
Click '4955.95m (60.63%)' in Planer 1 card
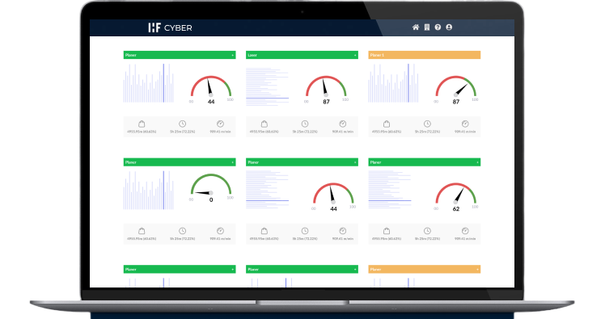(x=387, y=132)
